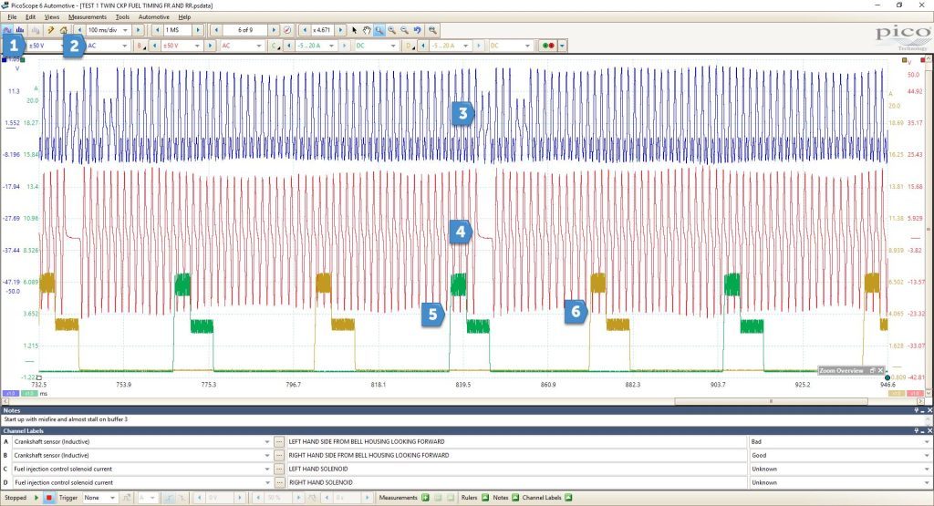This screenshot has height=506, width=934.
Task: Click the red-green signal generator button
Action: pos(548,46)
